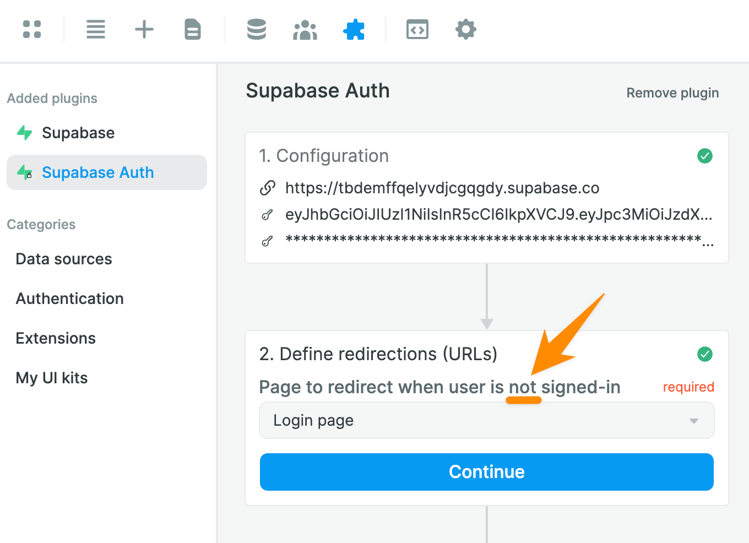Click the plus add icon
The height and width of the screenshot is (543, 749).
point(144,29)
